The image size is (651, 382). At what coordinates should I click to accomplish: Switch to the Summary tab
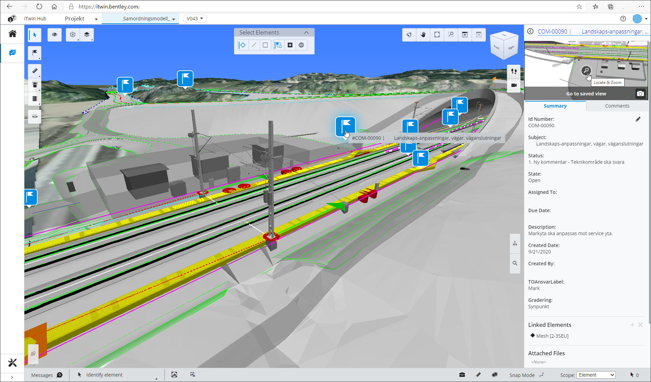555,106
